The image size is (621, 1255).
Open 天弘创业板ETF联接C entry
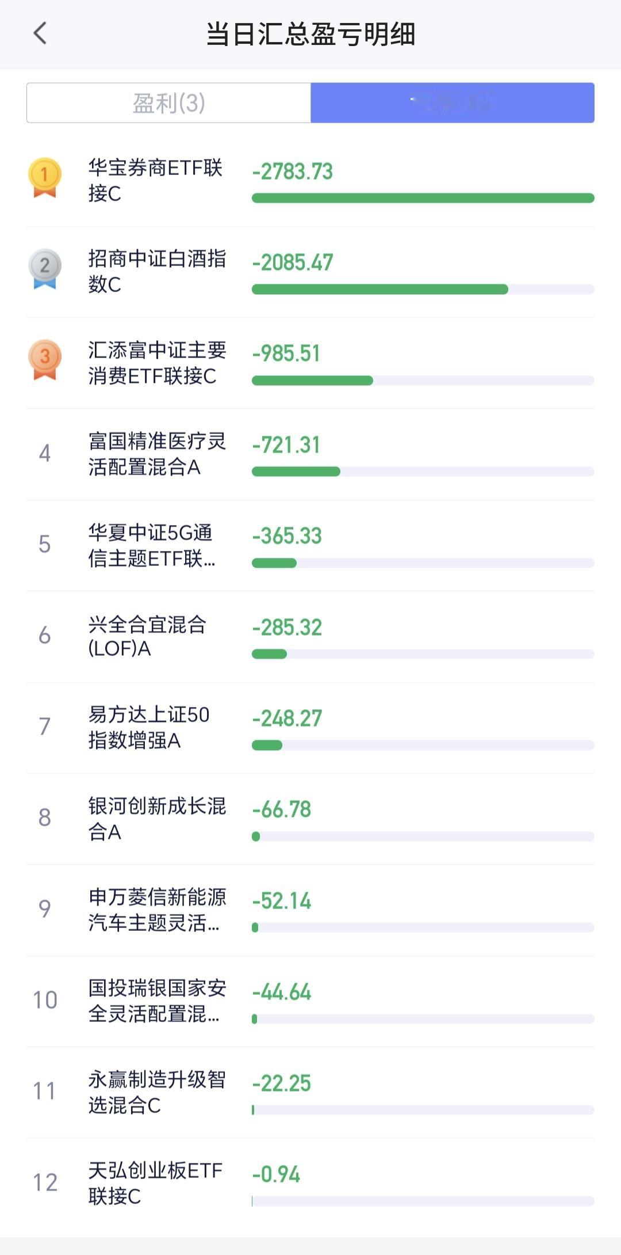(x=310, y=1183)
